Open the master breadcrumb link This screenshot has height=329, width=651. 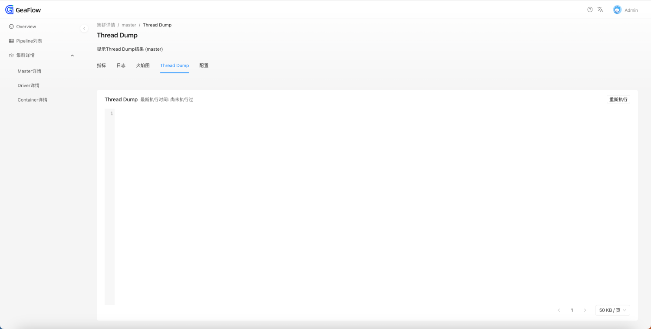[129, 25]
